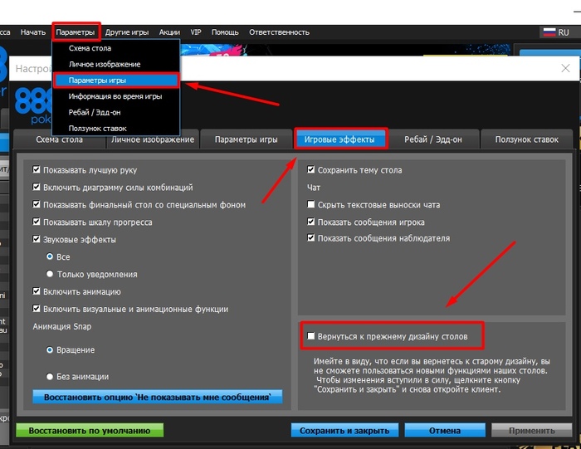Toggle Включить диаграмму силы комбинаций checkbox
The height and width of the screenshot is (449, 581).
pyautogui.click(x=37, y=187)
